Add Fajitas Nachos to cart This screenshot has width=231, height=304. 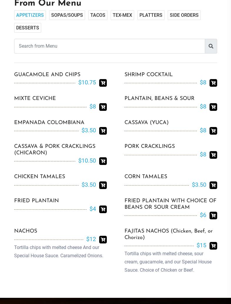click(213, 246)
